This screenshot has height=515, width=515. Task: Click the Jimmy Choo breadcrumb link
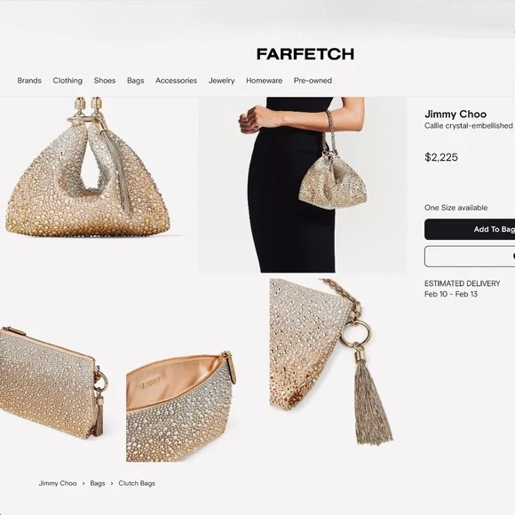(x=58, y=483)
